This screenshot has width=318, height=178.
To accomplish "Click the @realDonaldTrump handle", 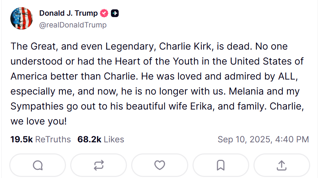I will click(72, 25).
